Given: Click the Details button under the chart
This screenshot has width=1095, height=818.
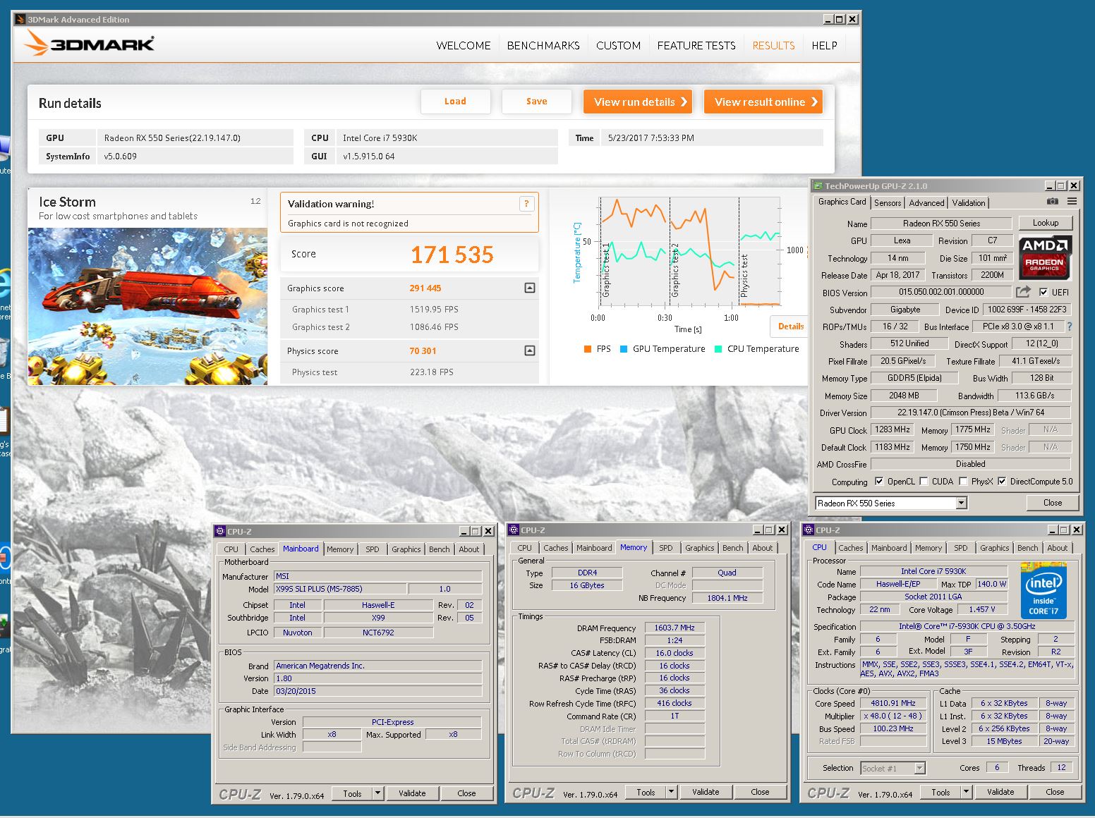Looking at the screenshot, I should point(790,326).
